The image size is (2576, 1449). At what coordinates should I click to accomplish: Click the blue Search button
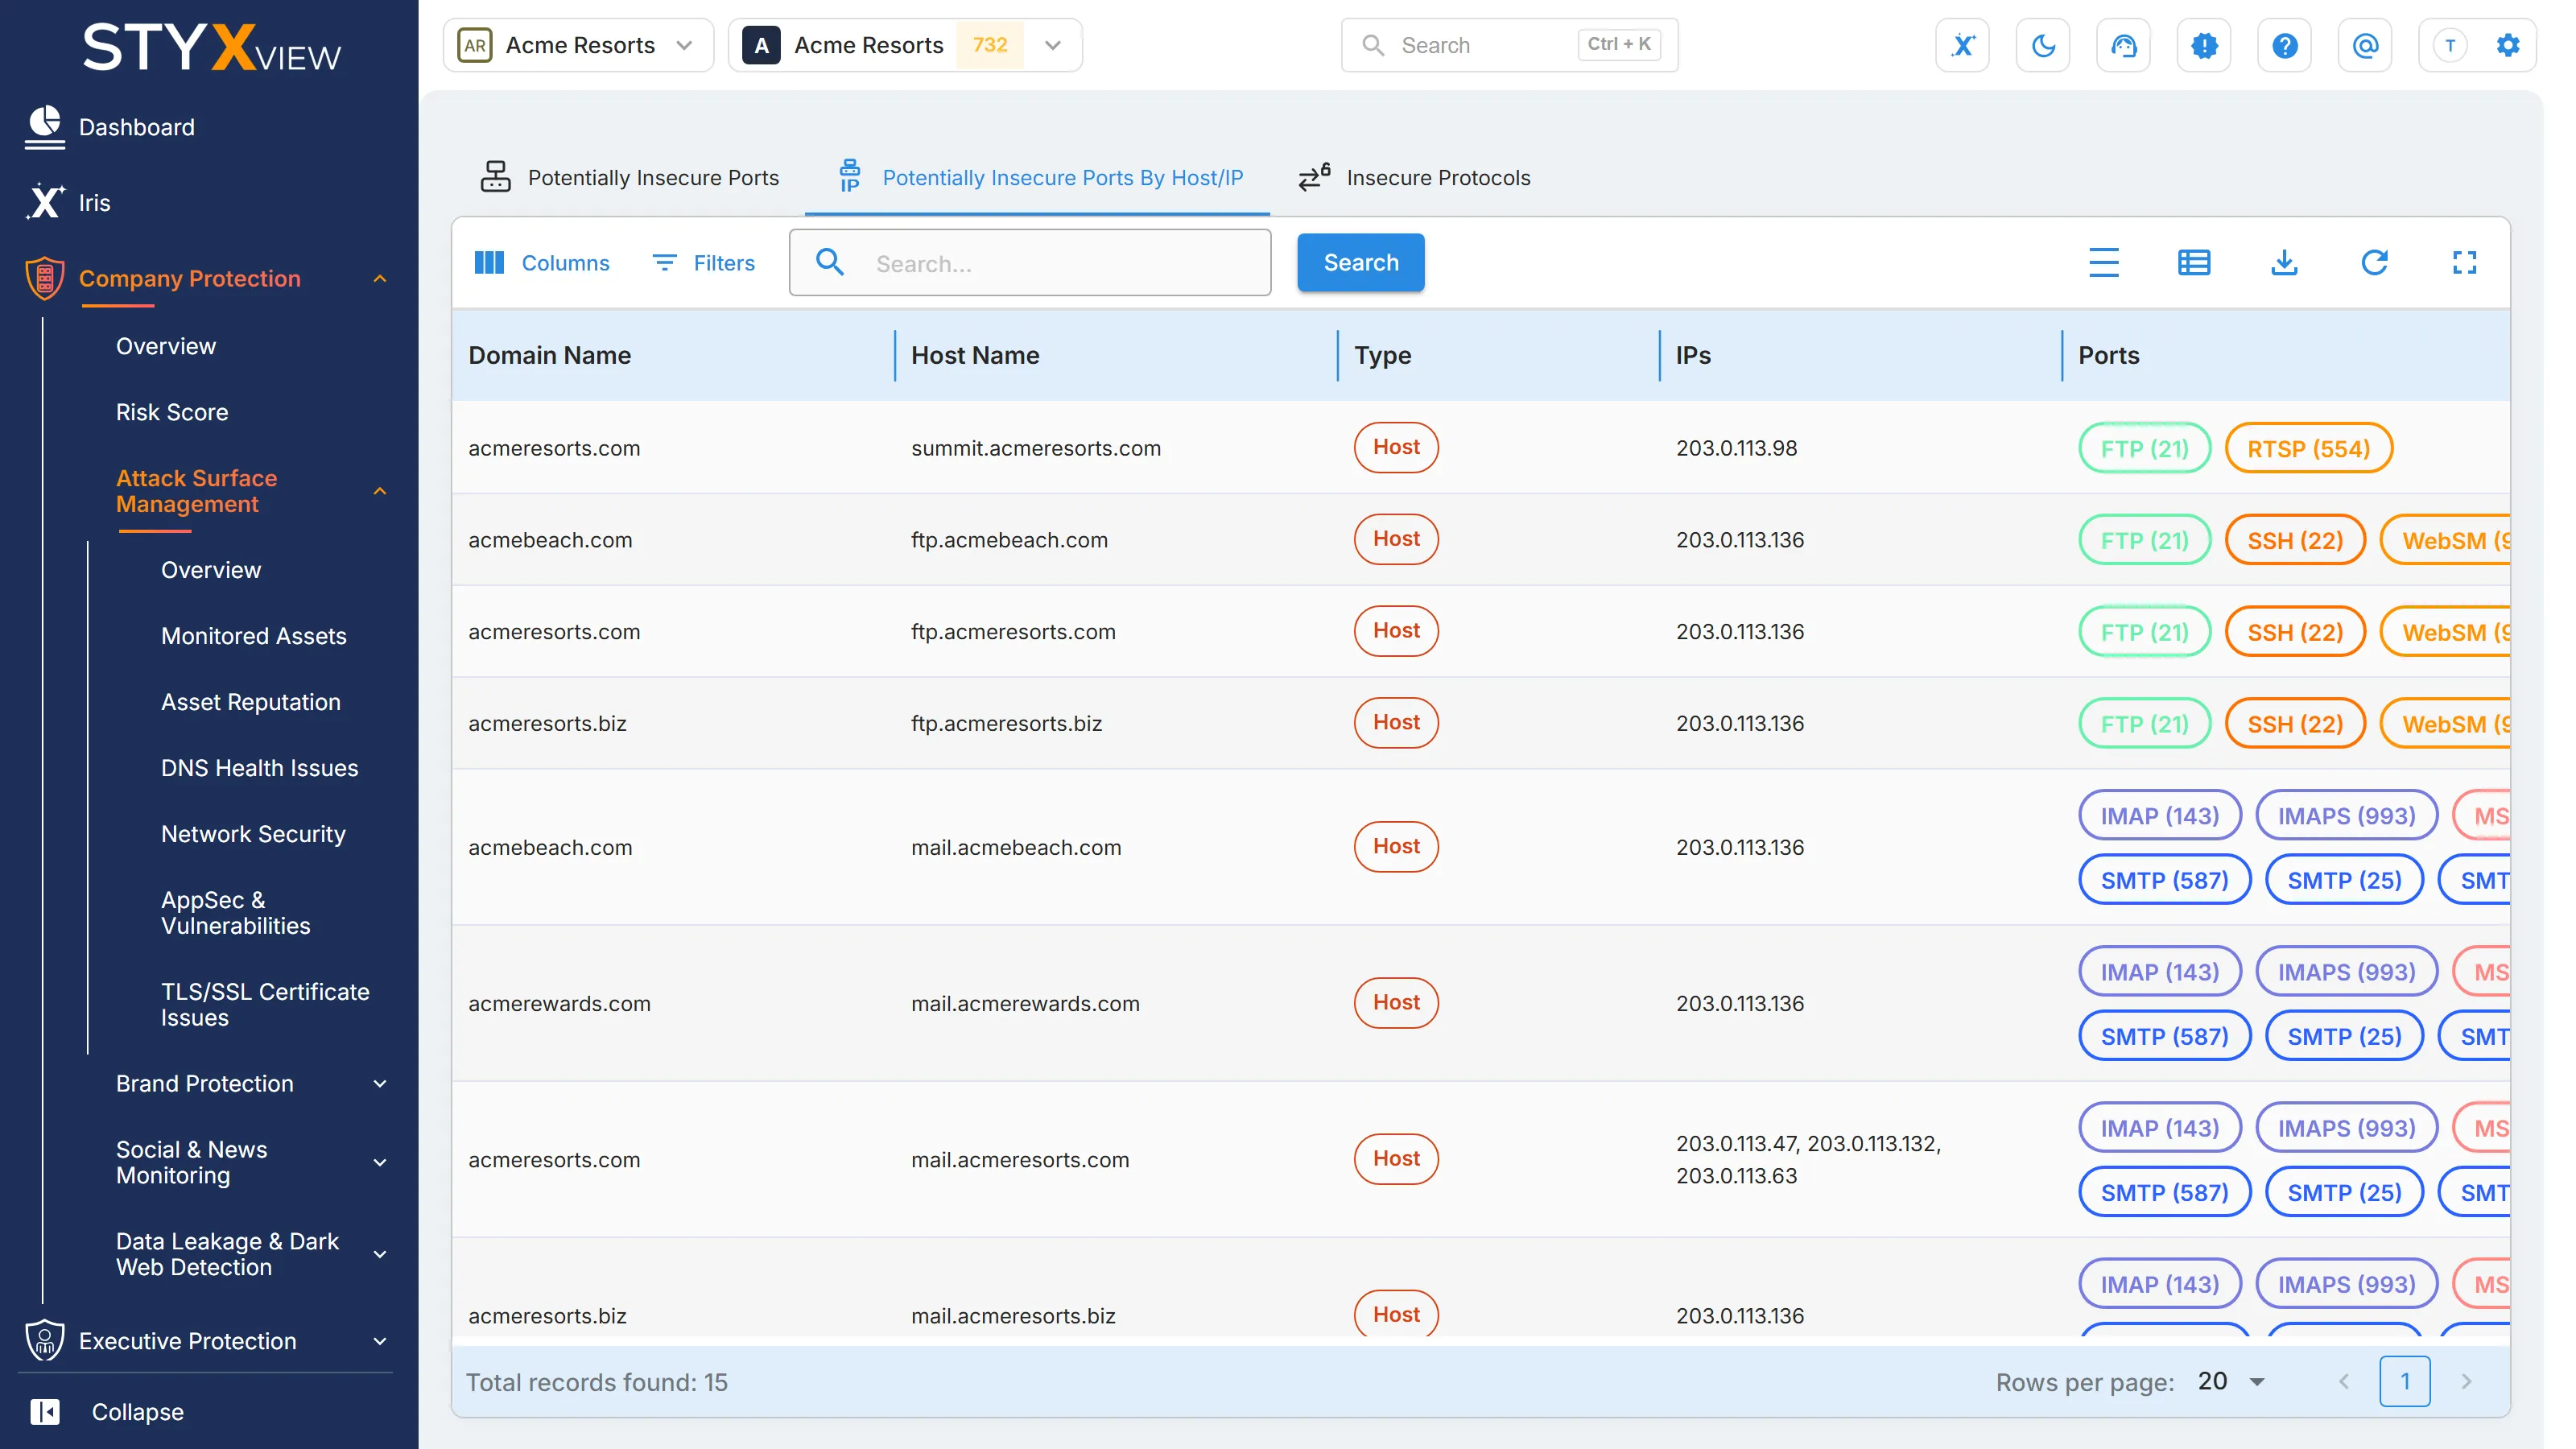coord(1360,262)
